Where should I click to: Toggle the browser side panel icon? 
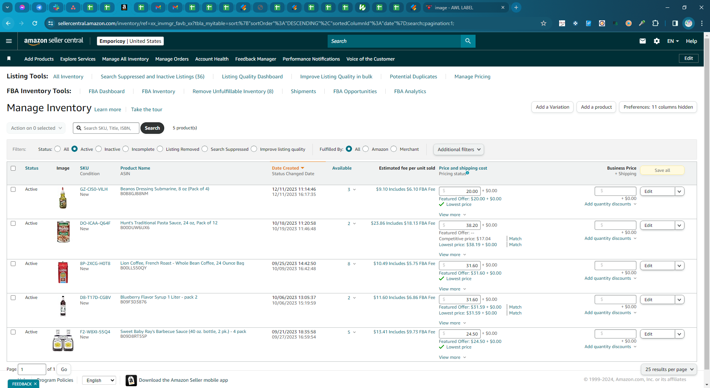(x=675, y=23)
